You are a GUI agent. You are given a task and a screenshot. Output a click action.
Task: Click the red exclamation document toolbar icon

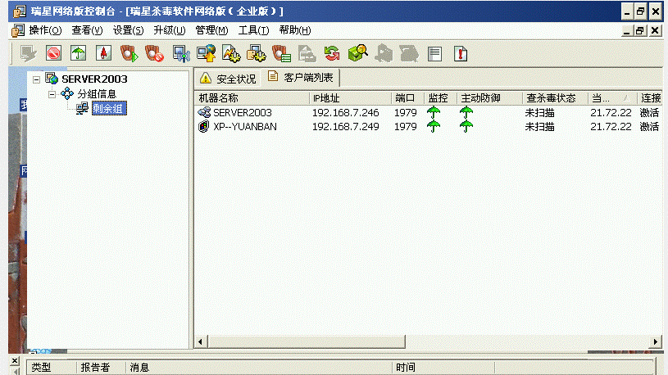(460, 54)
